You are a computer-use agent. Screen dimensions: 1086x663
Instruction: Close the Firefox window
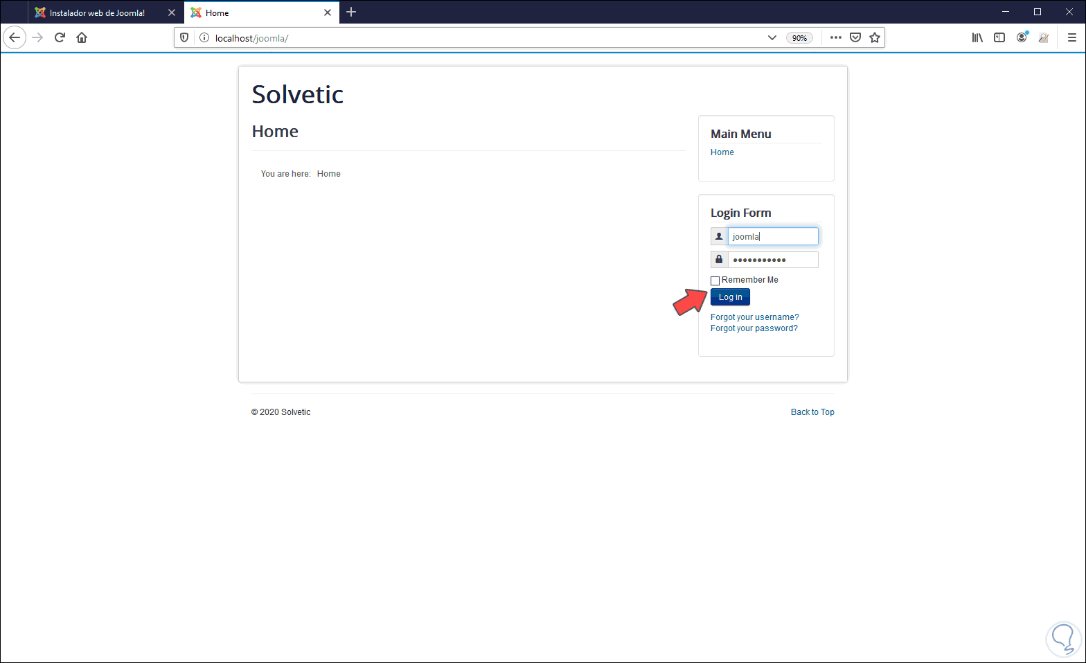click(x=1069, y=12)
